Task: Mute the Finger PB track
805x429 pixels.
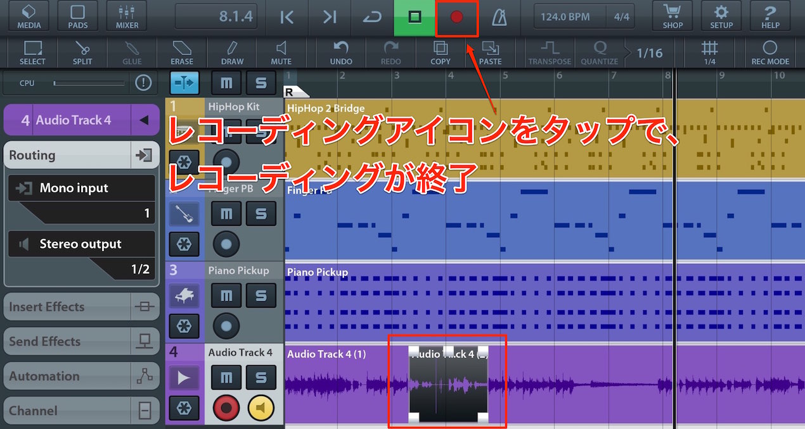Action: (x=226, y=214)
